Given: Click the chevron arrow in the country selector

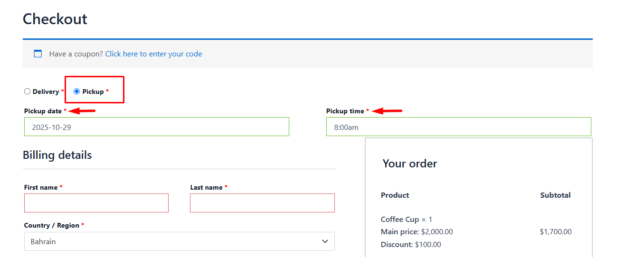Looking at the screenshot, I should 325,241.
